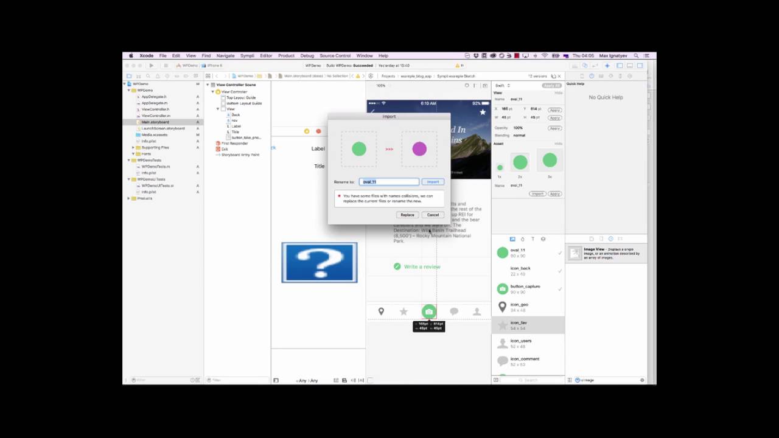Select the text filter tab in Sympli assets

[x=533, y=239]
